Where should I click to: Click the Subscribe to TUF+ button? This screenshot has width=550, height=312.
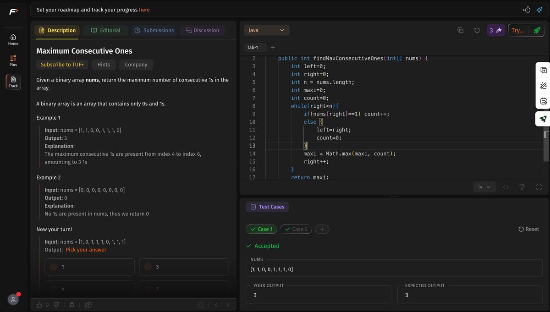[62, 65]
